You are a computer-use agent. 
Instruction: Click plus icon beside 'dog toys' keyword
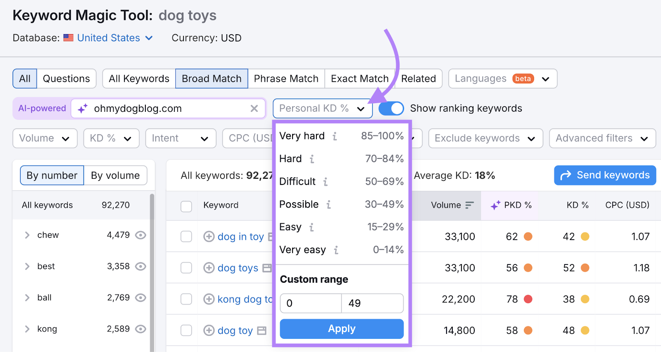pyautogui.click(x=209, y=268)
